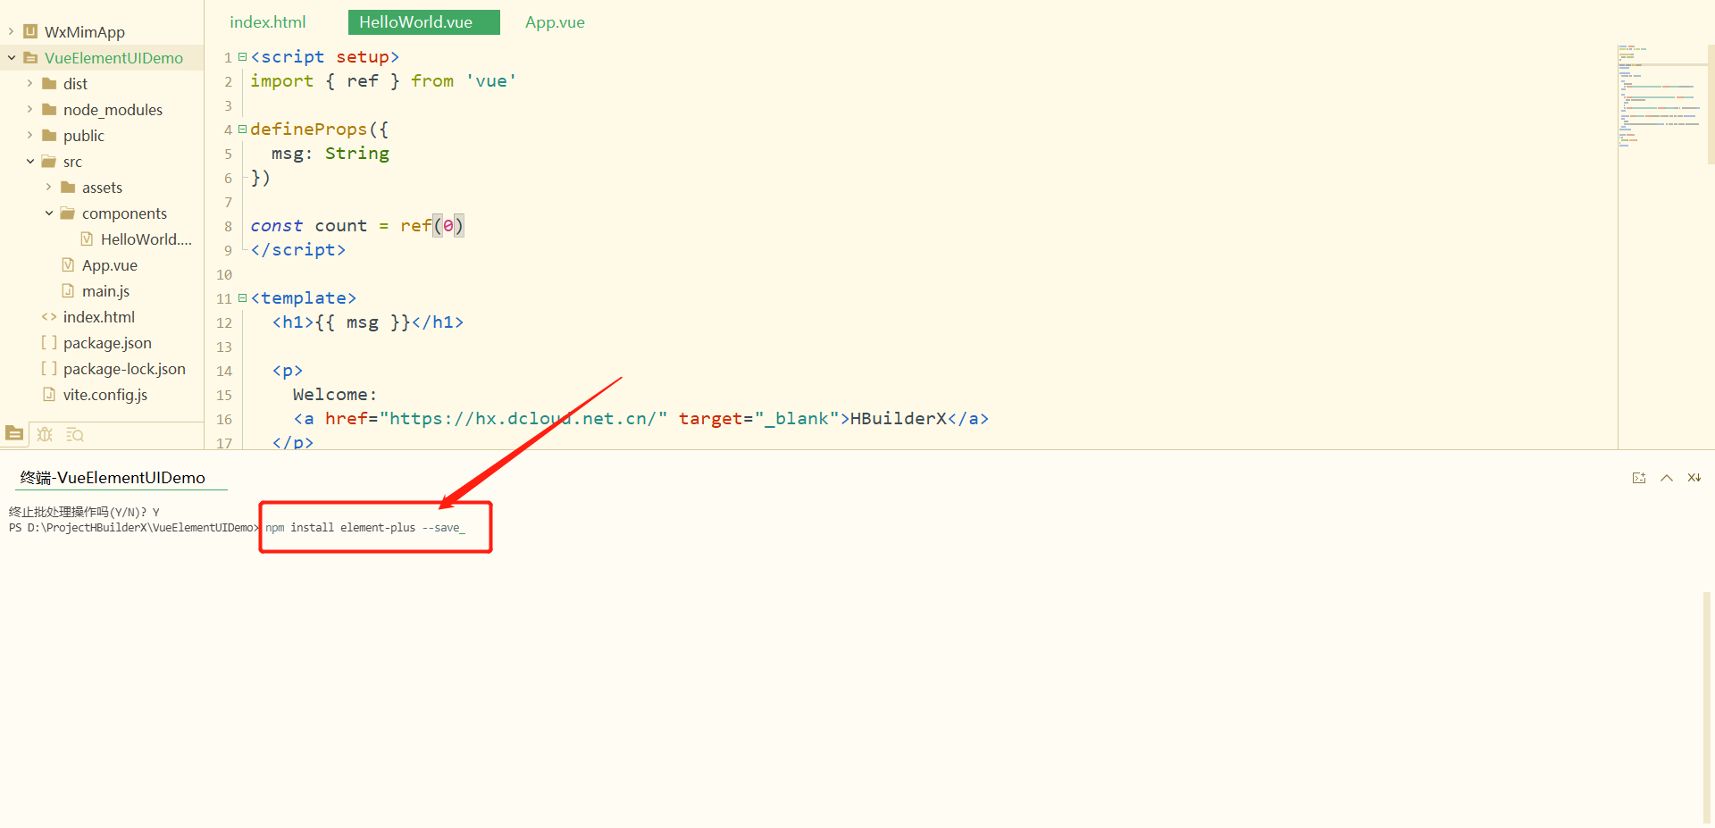The height and width of the screenshot is (828, 1715).
Task: Maximize terminal panel with up chevron
Action: (x=1667, y=478)
